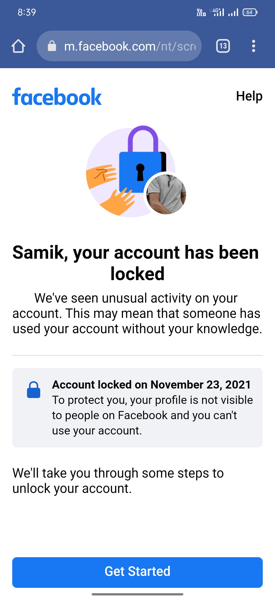Tap the profile picture thumbnail

(x=166, y=194)
